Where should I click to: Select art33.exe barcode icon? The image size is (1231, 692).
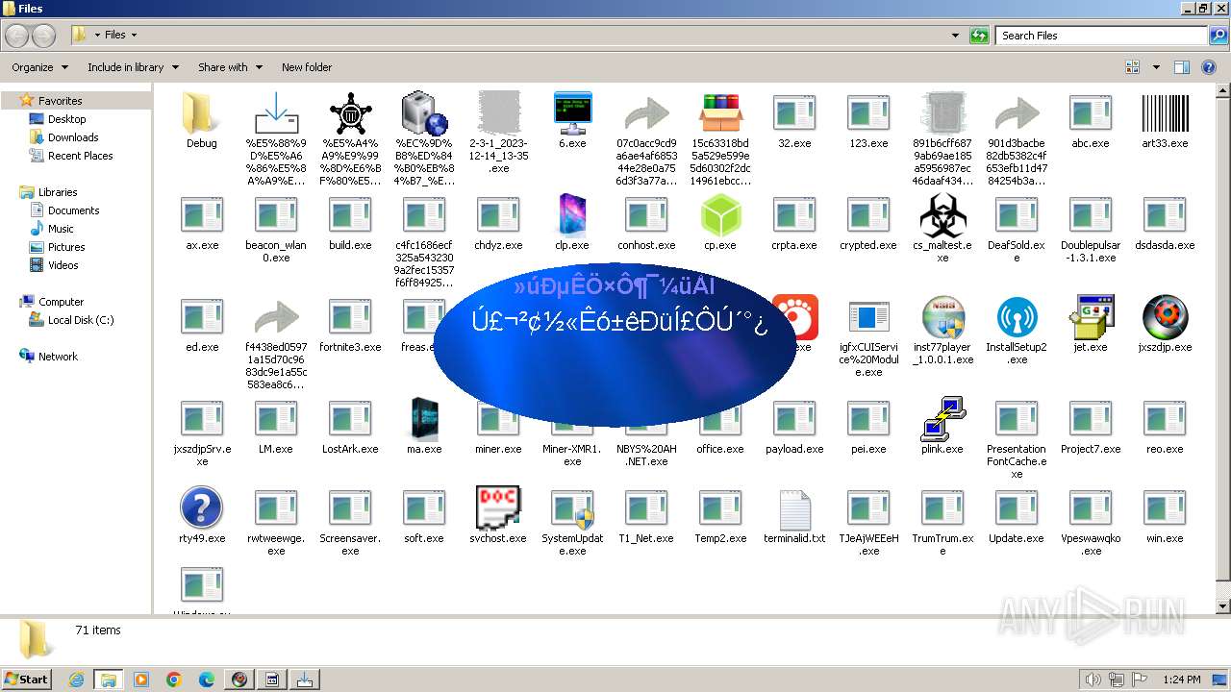click(x=1165, y=114)
